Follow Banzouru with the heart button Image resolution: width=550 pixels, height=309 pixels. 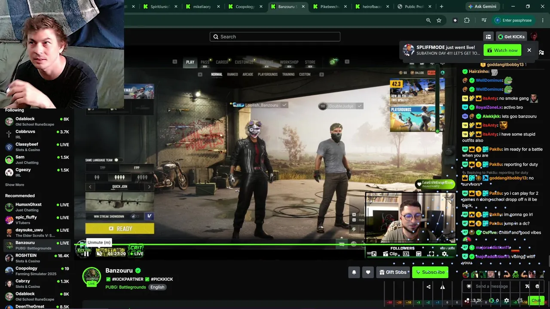(368, 272)
